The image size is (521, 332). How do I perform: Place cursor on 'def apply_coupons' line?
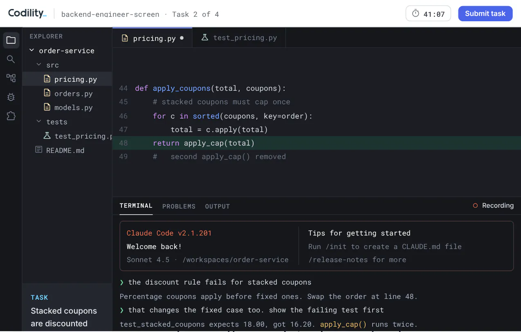coord(211,88)
